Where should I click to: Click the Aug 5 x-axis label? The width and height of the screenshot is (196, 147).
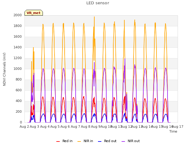coord(55,126)
